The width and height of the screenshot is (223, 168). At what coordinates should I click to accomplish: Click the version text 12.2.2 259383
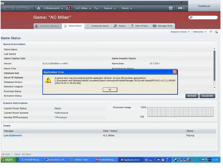coord(55,64)
